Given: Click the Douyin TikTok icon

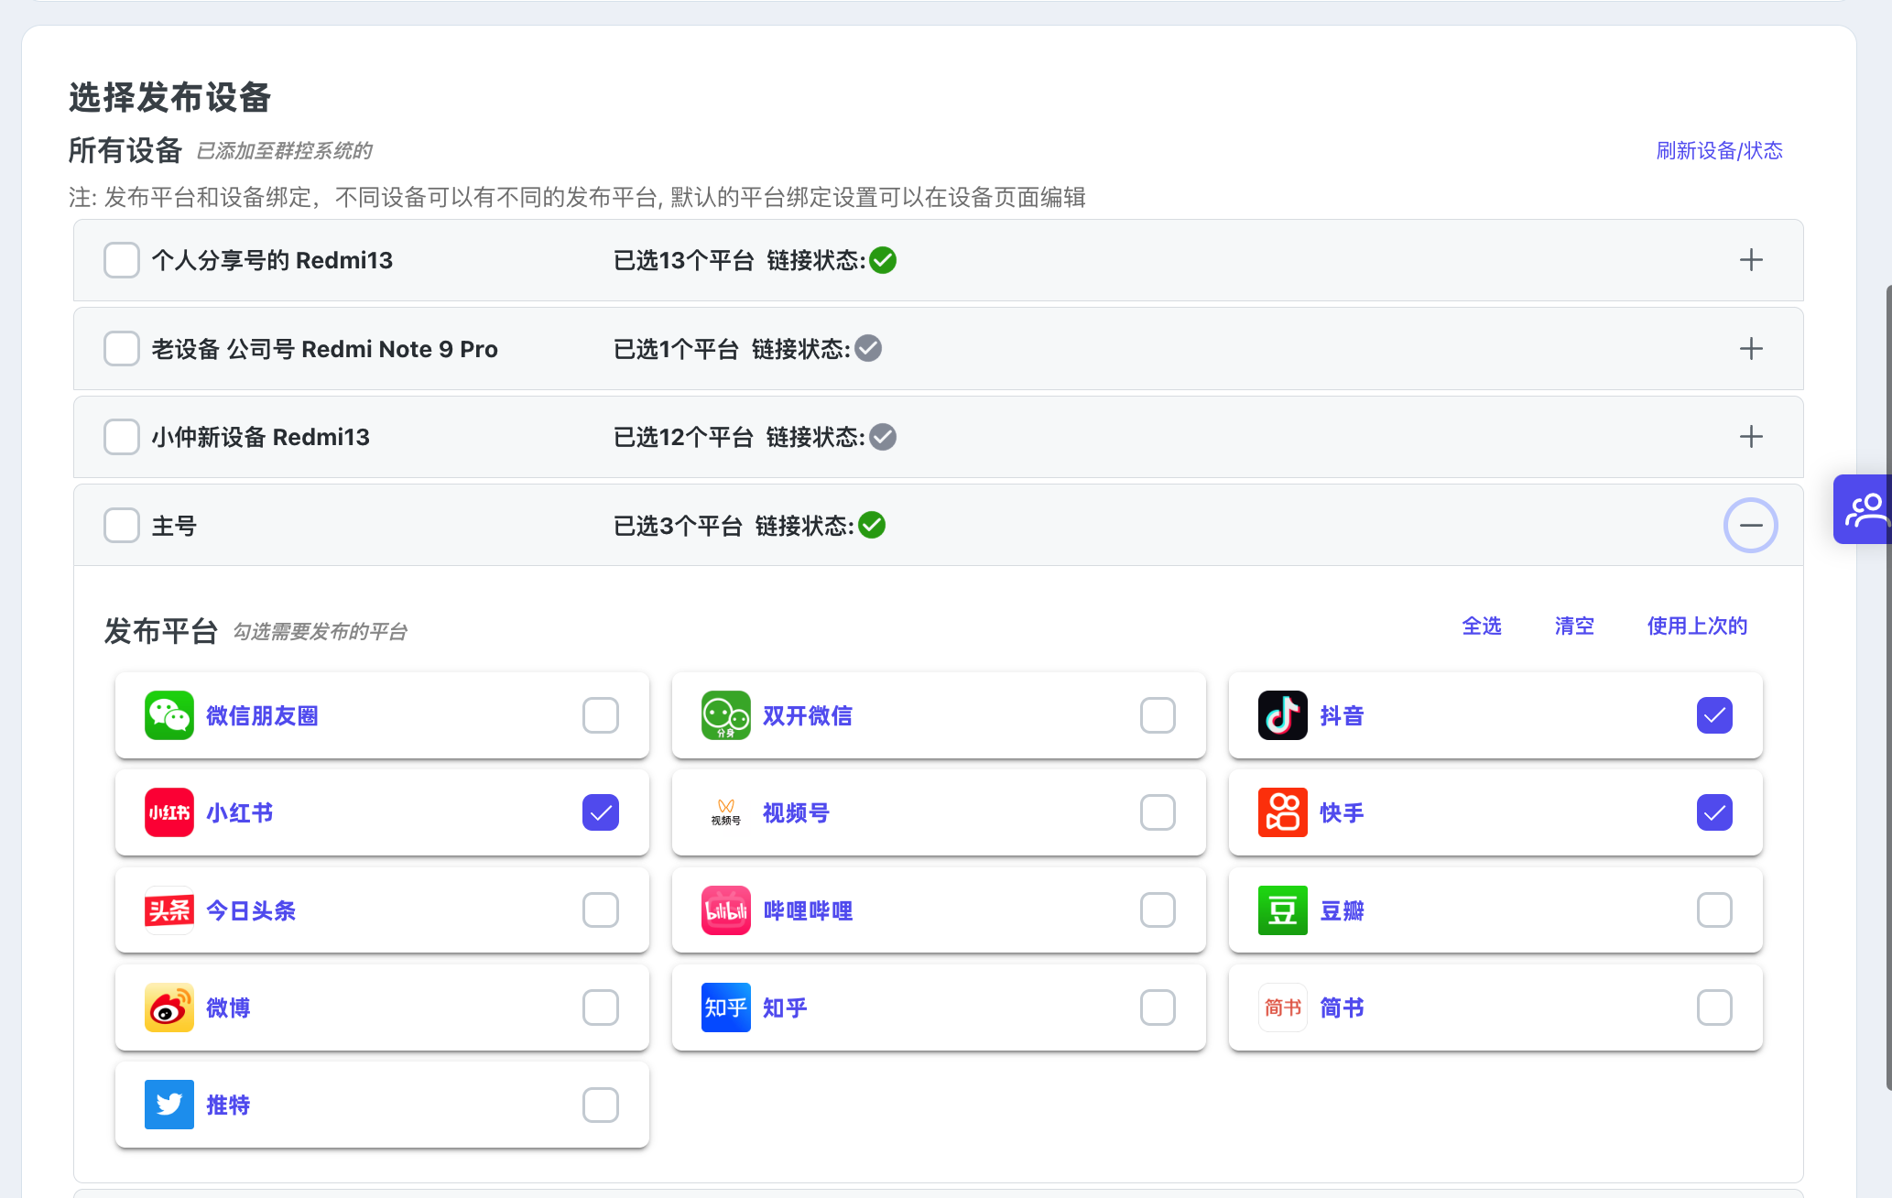Looking at the screenshot, I should pos(1282,715).
